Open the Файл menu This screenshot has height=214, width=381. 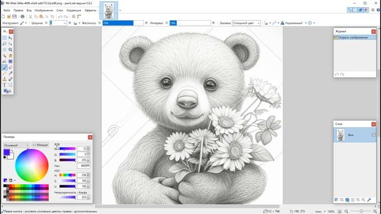7,11
